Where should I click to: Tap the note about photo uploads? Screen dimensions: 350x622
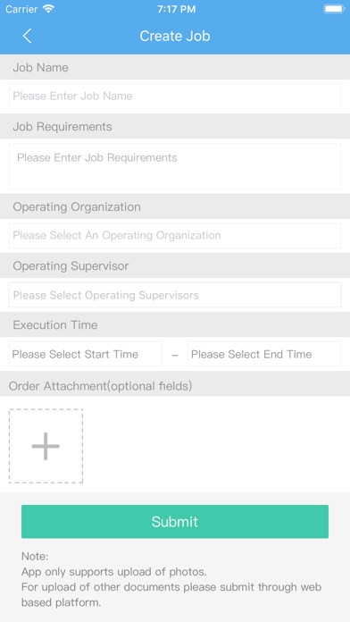[171, 580]
